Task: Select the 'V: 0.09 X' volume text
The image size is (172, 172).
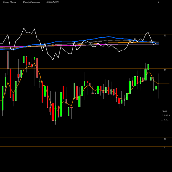Action: coord(166,116)
